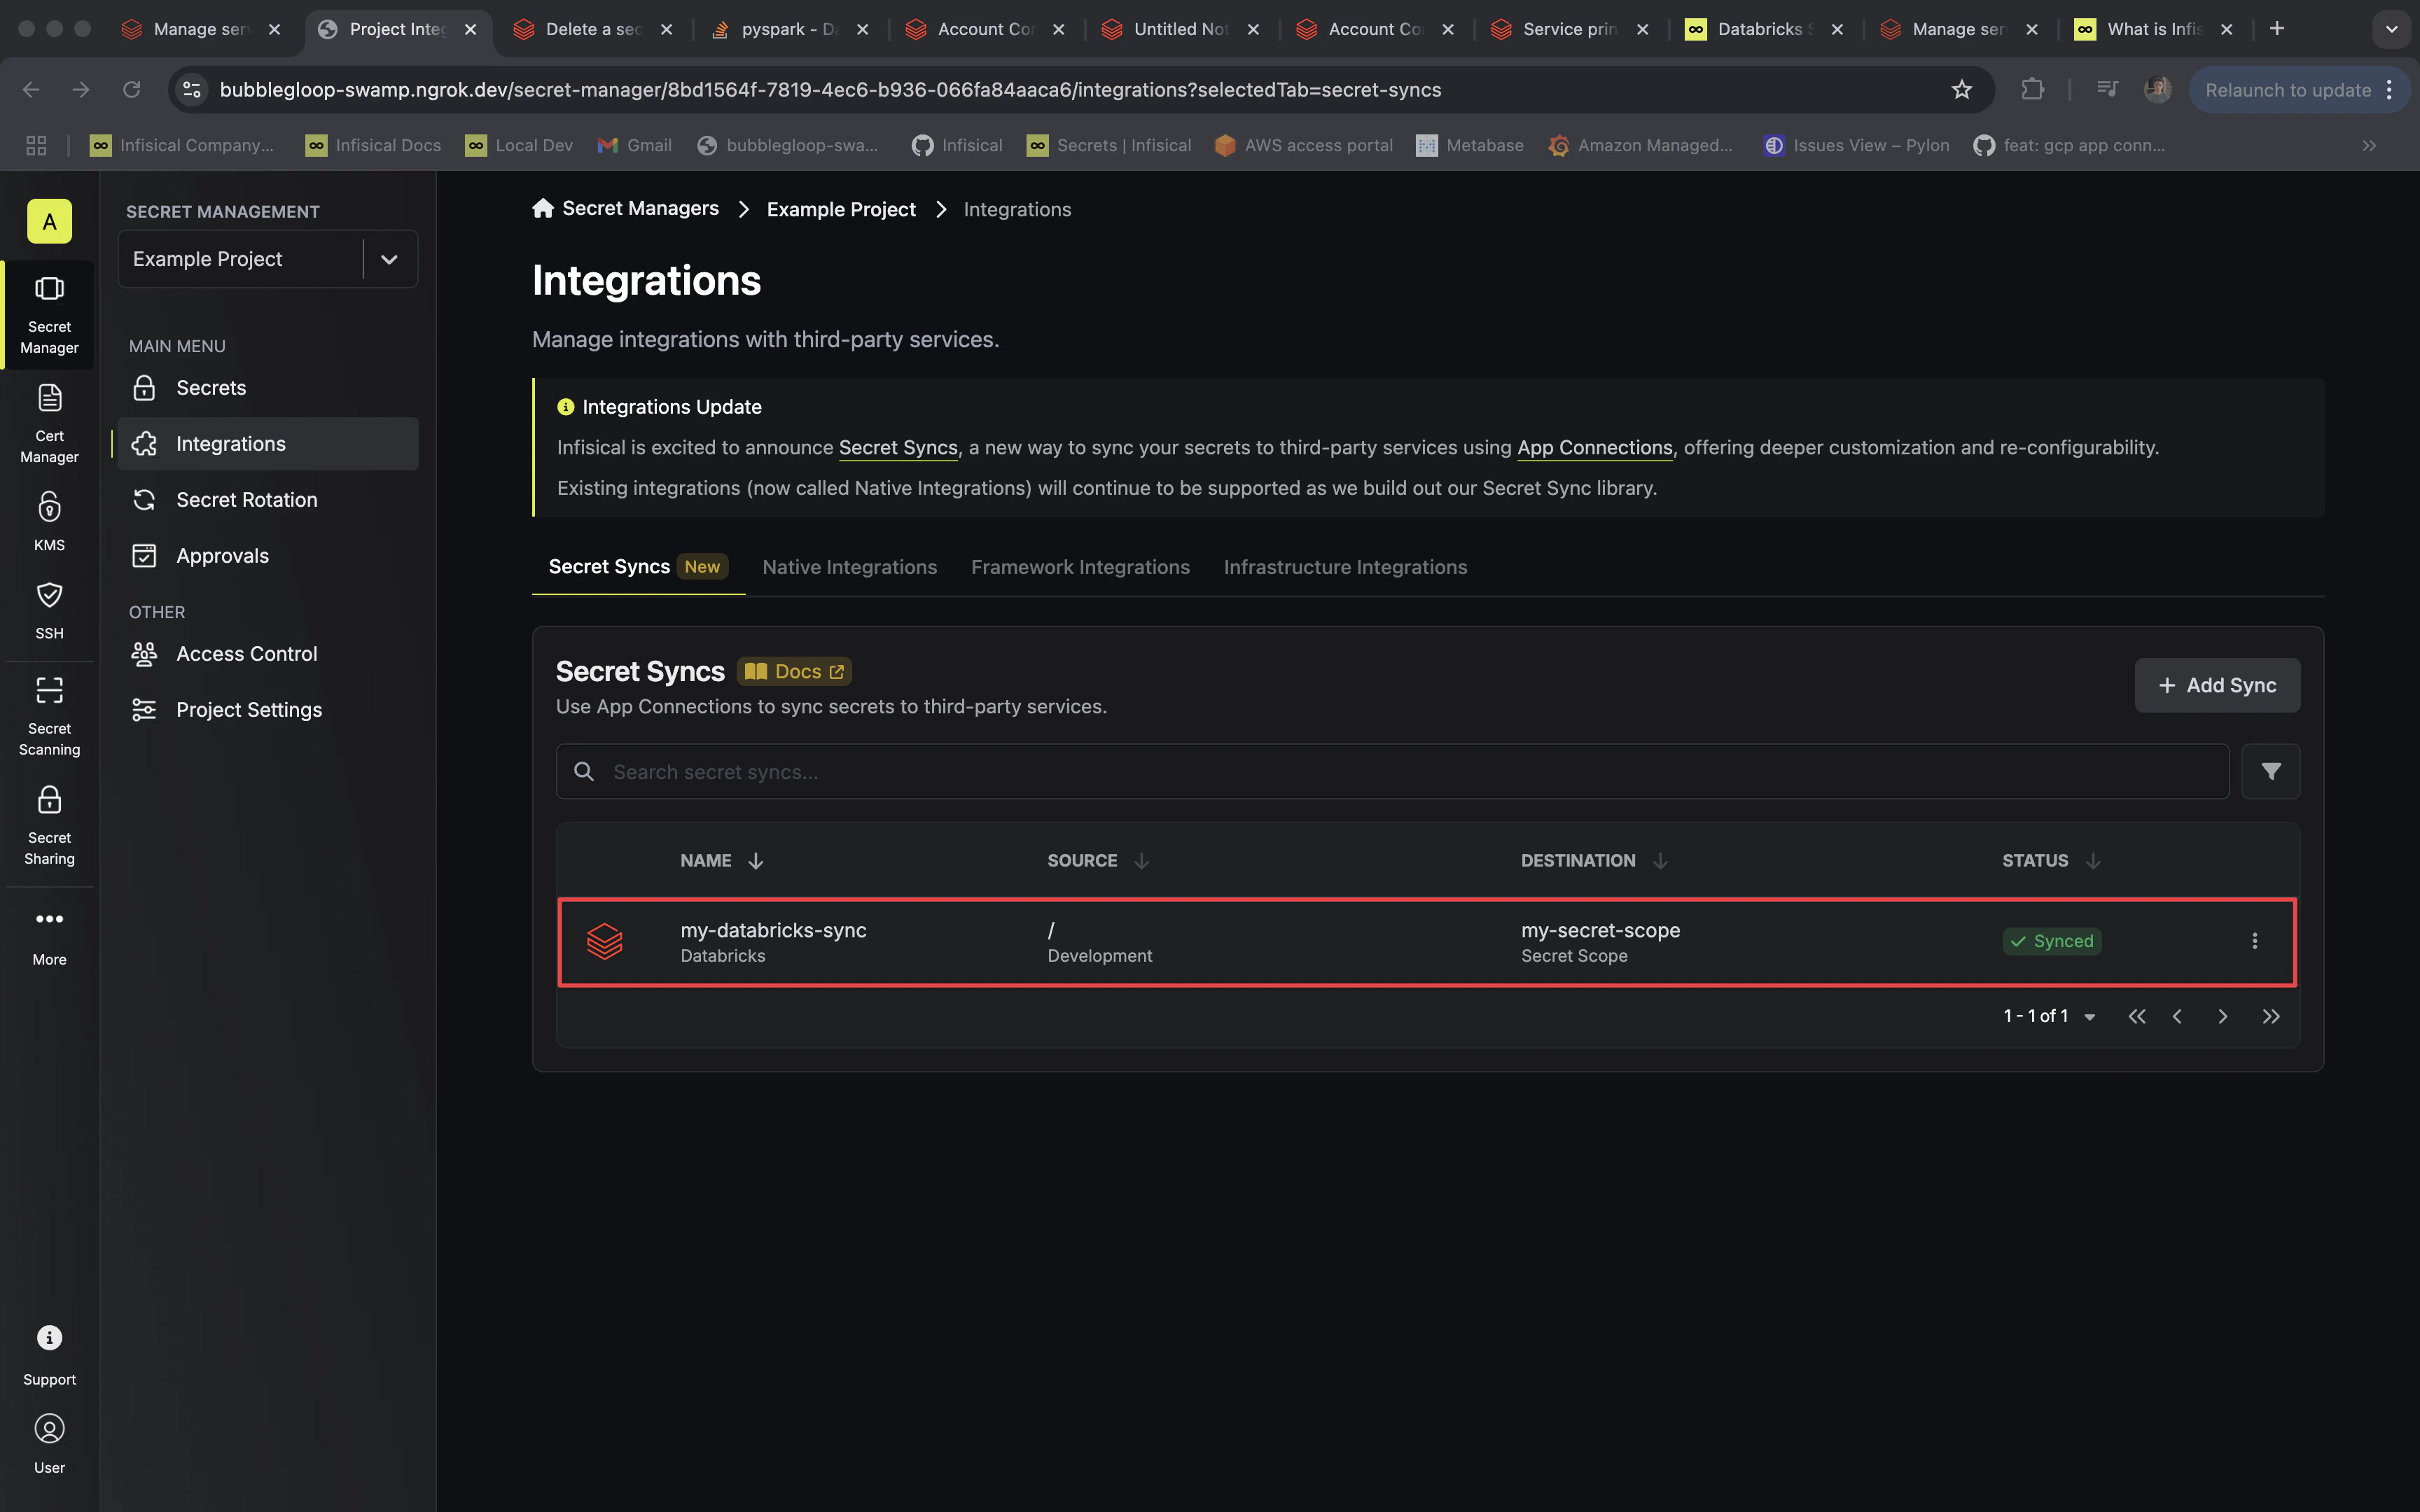The image size is (2420, 1512).
Task: Open the Infisical Docs bookmark
Action: [373, 145]
